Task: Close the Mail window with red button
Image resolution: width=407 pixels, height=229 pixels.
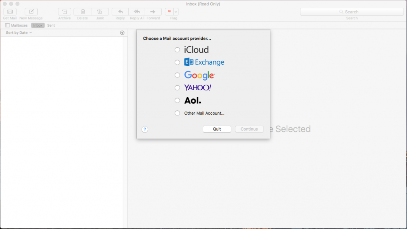Action: 5,4
